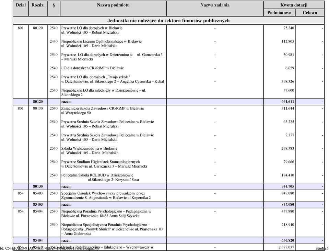Click 'Policealna Szkoła ROLBUD w Dzierżoniowie' entry

[x=100, y=177]
